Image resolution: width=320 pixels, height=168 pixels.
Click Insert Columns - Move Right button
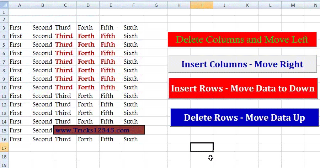[x=242, y=64]
